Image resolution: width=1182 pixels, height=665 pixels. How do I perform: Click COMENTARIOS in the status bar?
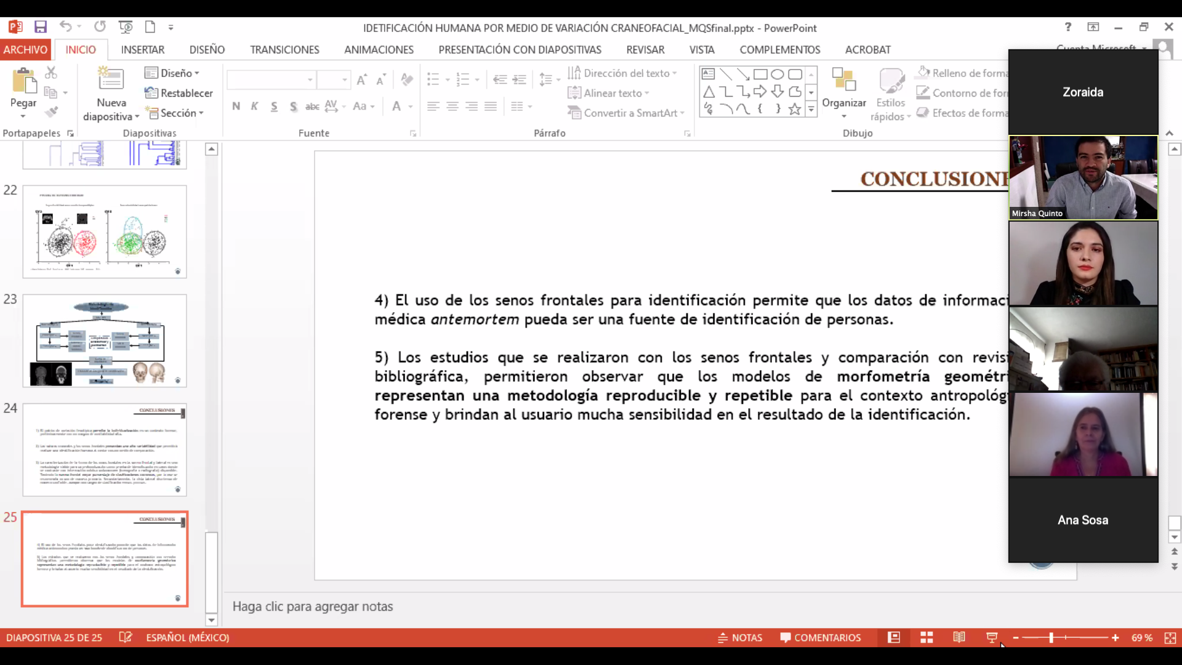click(820, 637)
